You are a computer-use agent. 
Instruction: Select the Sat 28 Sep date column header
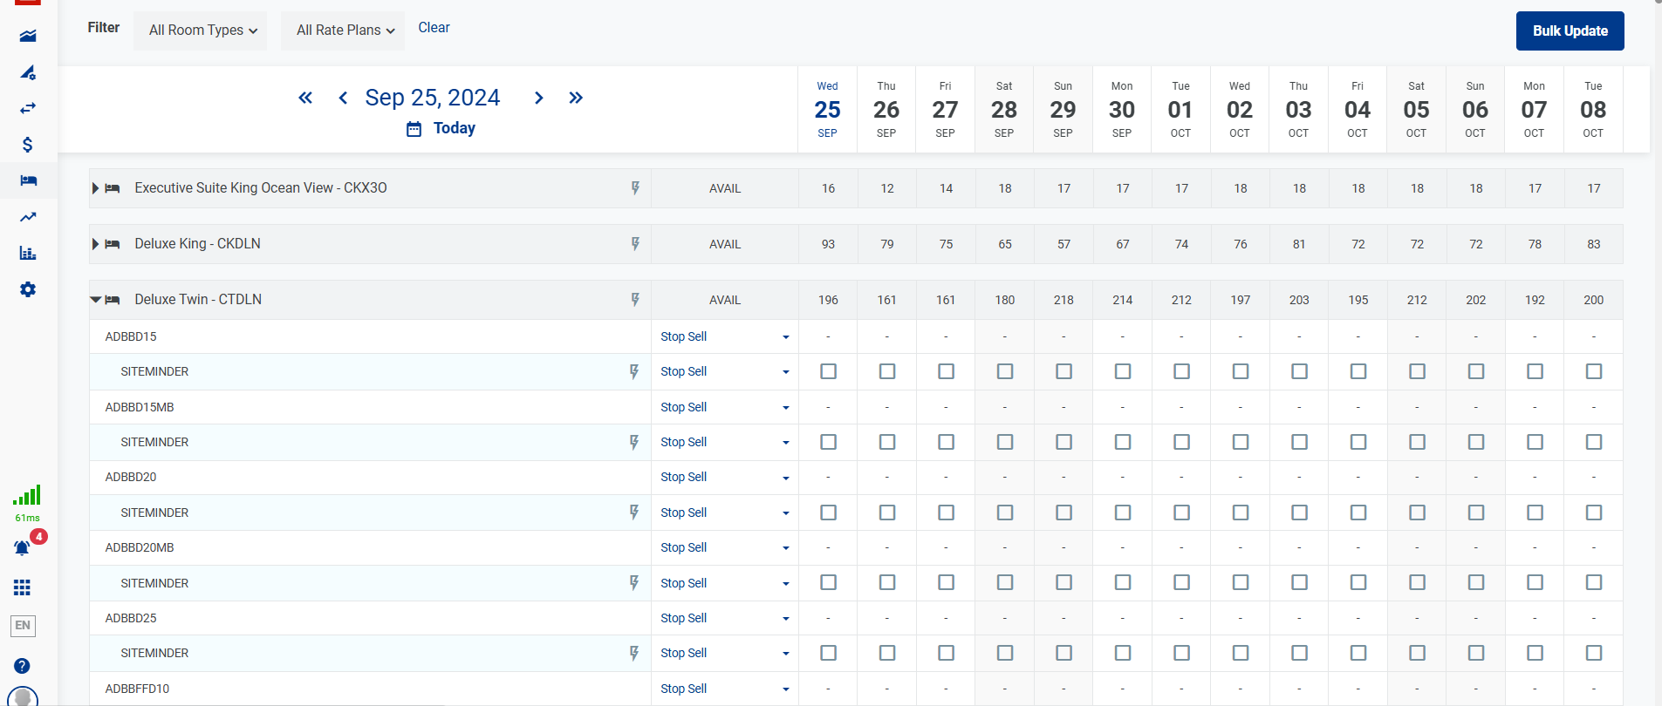[x=1004, y=110]
